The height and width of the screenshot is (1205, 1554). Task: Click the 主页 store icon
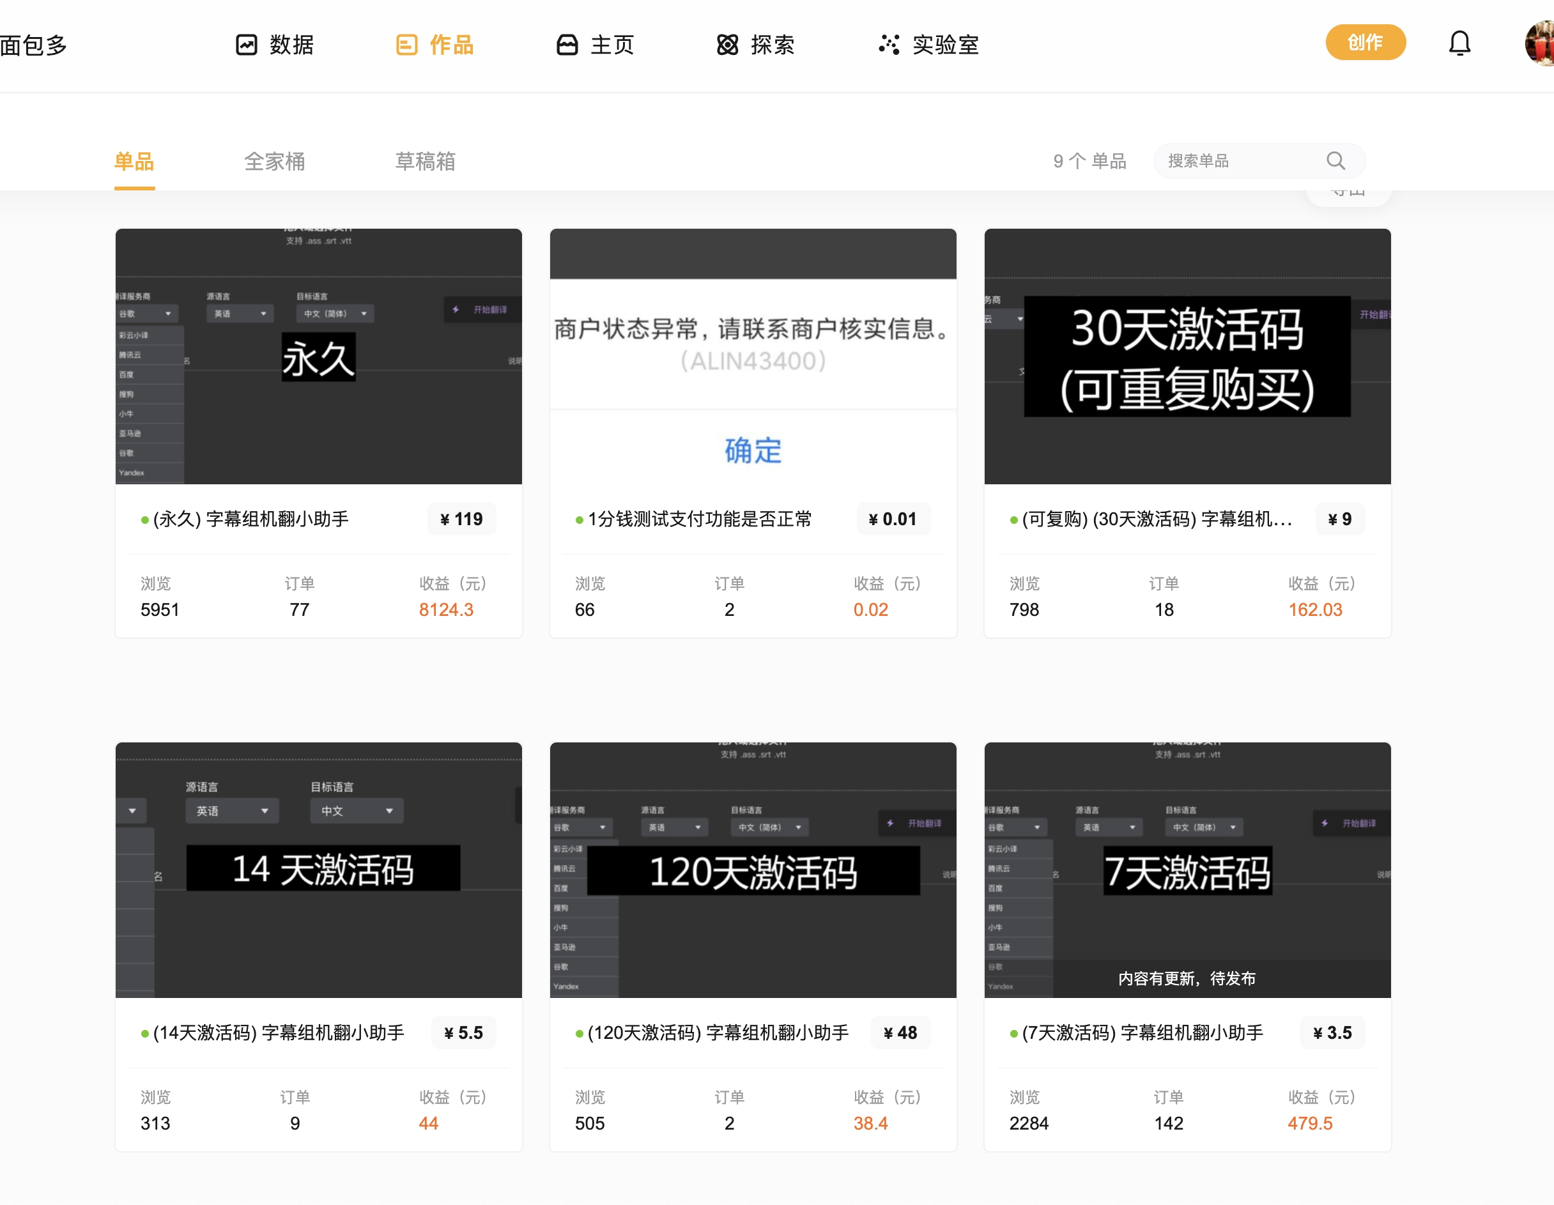[567, 45]
